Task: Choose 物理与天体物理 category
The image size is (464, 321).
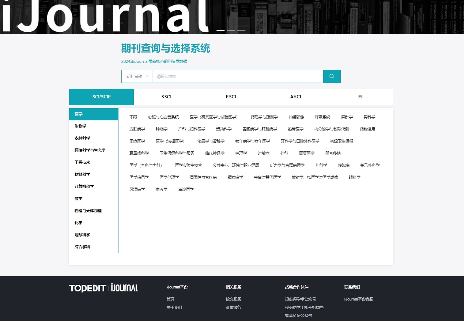Action: 94,211
